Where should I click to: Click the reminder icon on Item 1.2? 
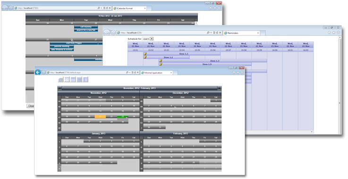(145, 57)
